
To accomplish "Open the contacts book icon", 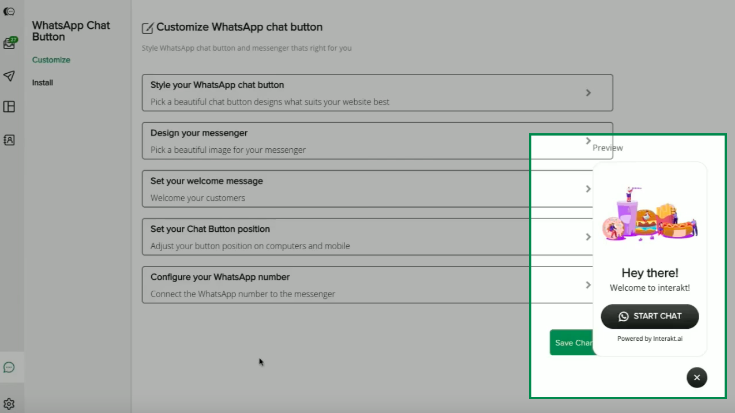I will click(x=9, y=140).
